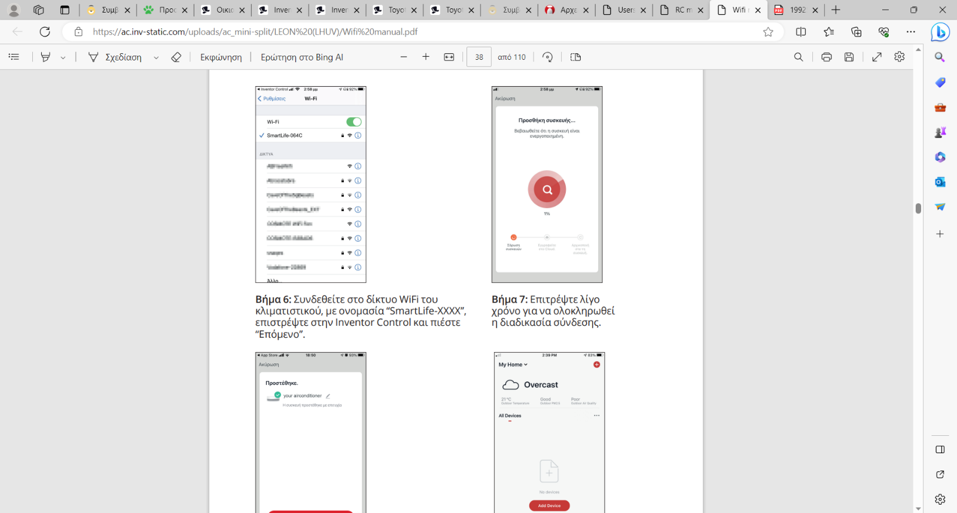Open sidebar Drop paper-plane icon

pos(940,207)
